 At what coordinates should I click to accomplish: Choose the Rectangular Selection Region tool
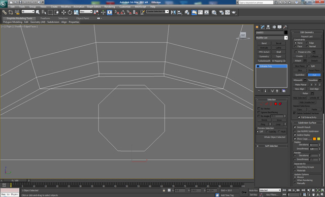[50, 12]
